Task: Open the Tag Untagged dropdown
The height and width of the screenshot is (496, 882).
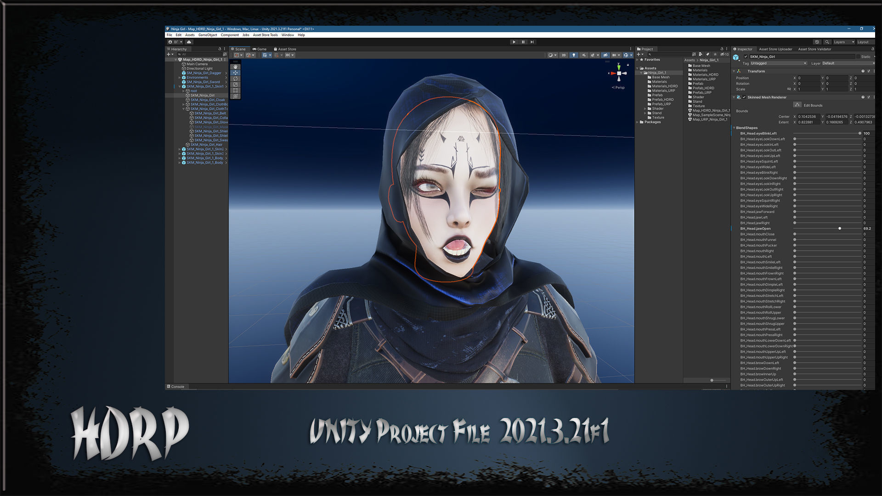Action: pyautogui.click(x=779, y=63)
